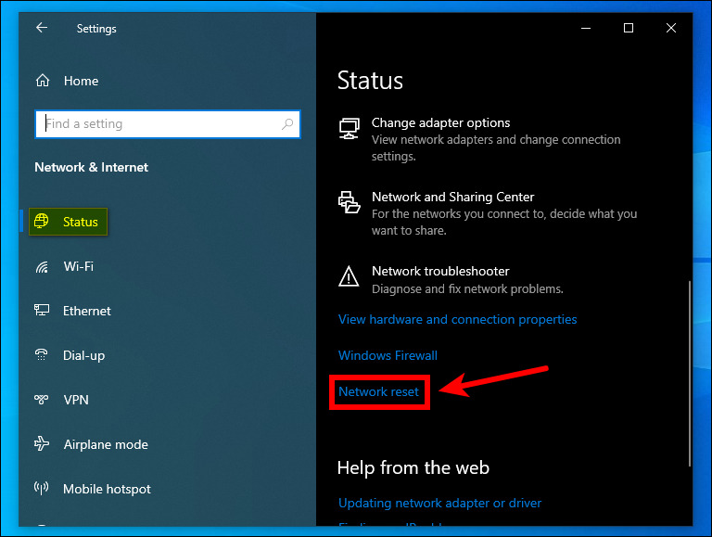
Task: Click the Change adapter options monitor icon
Action: (350, 128)
